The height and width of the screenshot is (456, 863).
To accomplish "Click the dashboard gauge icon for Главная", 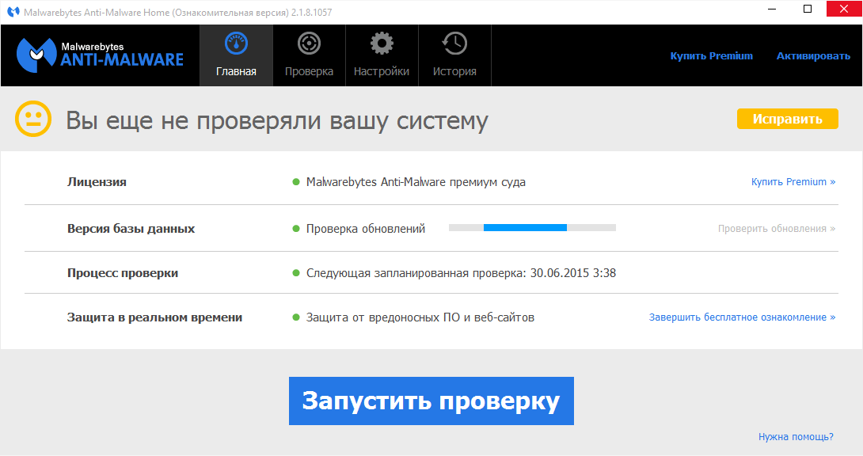I will 236,44.
